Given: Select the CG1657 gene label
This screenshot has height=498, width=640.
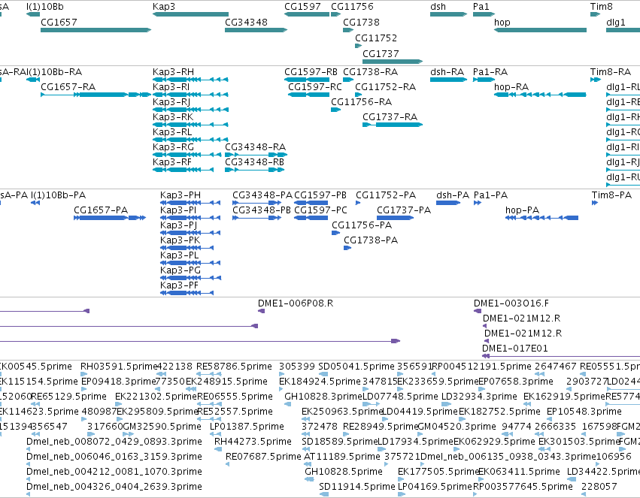Looking at the screenshot, I should 59,23.
